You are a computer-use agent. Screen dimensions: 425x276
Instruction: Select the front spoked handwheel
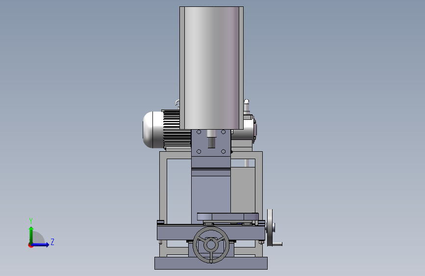point(211,245)
